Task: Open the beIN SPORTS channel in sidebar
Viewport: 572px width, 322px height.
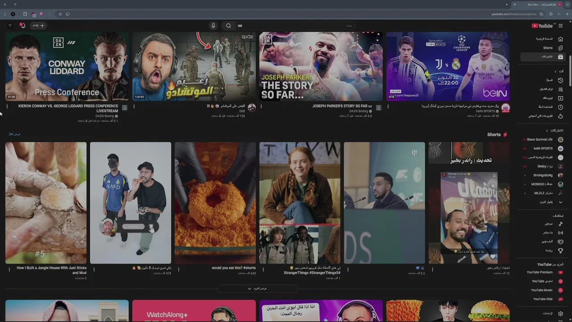Action: coord(542,148)
